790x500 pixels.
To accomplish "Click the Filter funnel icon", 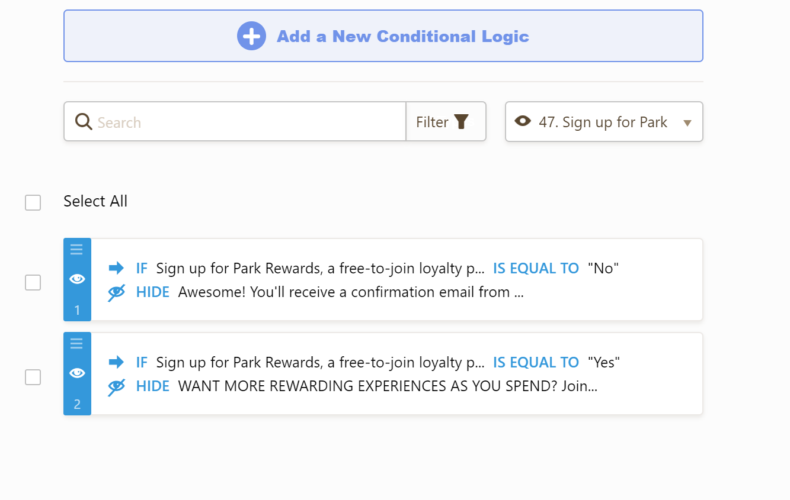I will click(x=461, y=122).
